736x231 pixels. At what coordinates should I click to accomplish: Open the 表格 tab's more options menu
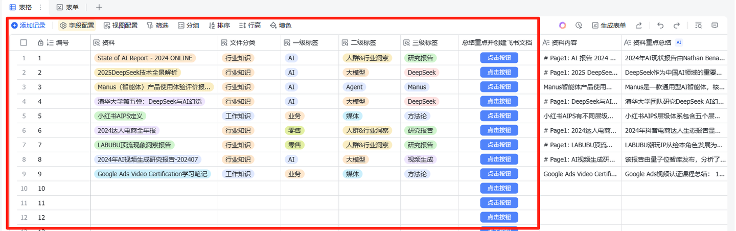(x=40, y=7)
